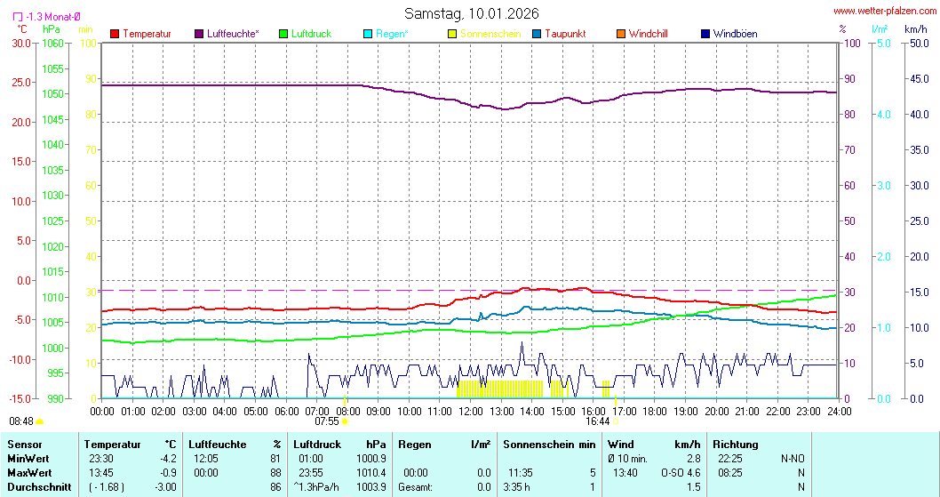This screenshot has width=940, height=497.
Task: Click the red Temperatur legend swatch
Action: click(x=115, y=34)
